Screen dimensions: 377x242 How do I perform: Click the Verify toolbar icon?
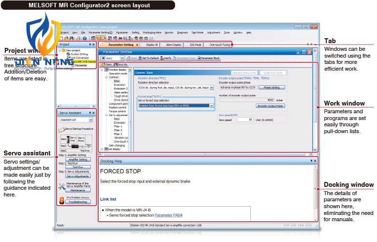(166, 58)
